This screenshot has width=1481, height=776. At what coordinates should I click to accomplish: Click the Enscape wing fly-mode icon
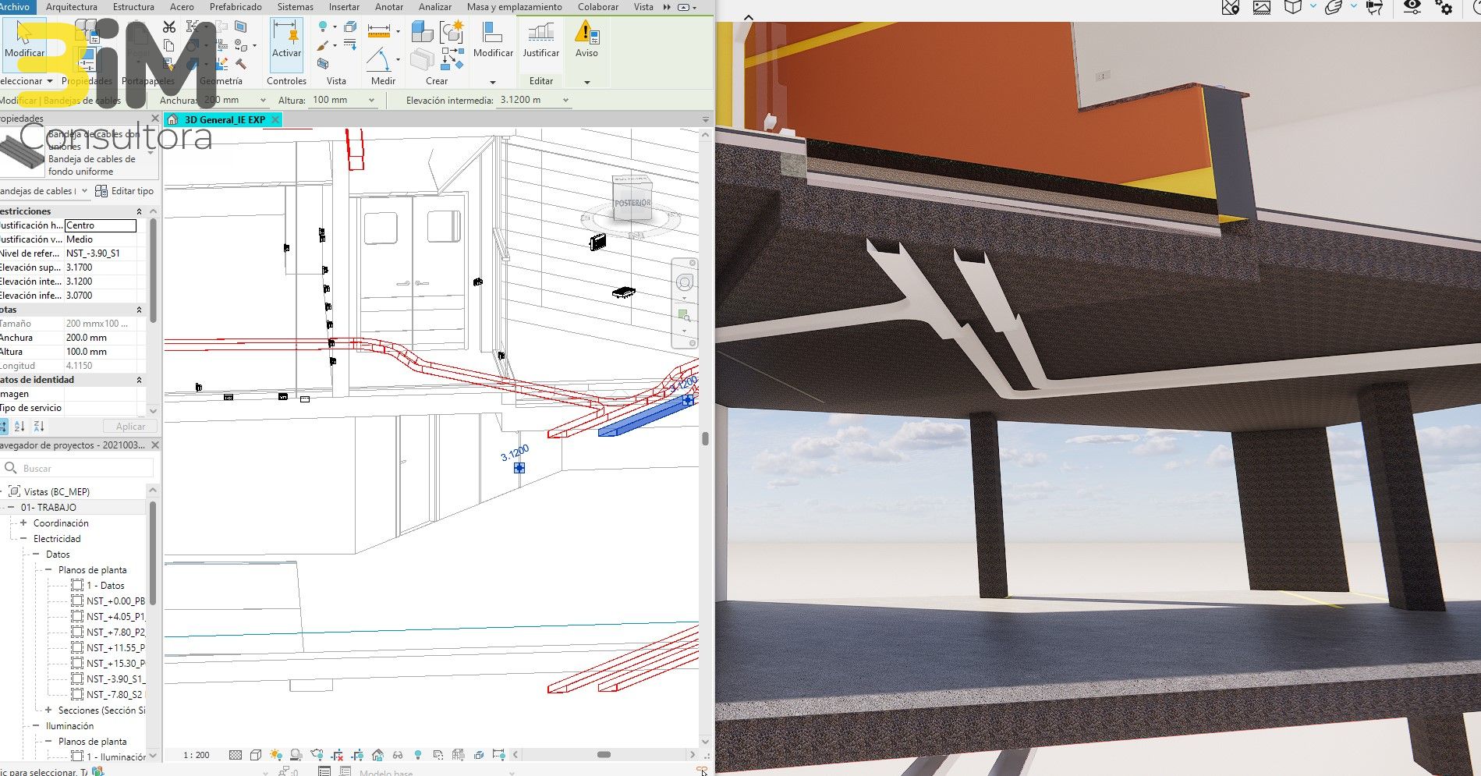click(x=1334, y=7)
